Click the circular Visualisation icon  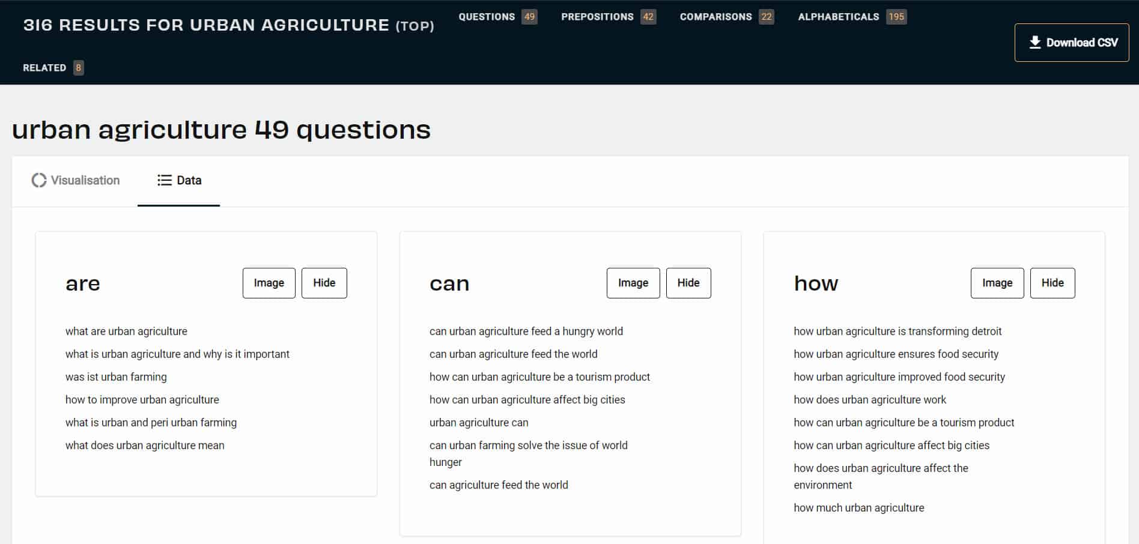38,180
